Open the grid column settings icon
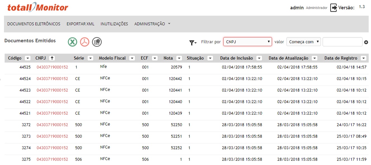Image resolution: width=371 pixels, height=165 pixels. coord(97,42)
